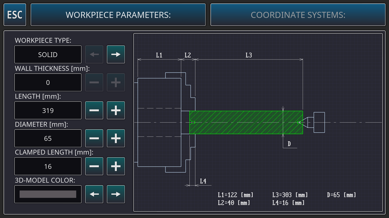Click the gray 3D-model color swatch
This screenshot has height=218, width=389.
click(x=48, y=194)
